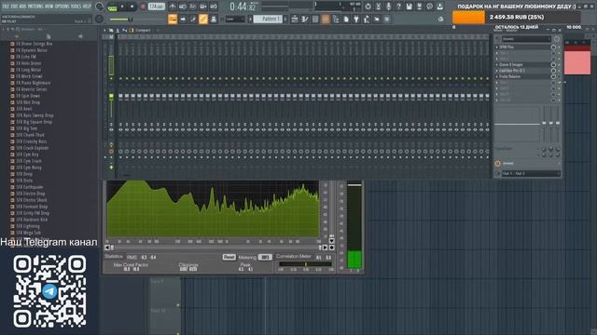Open the Piano roll view icon

coord(305,19)
